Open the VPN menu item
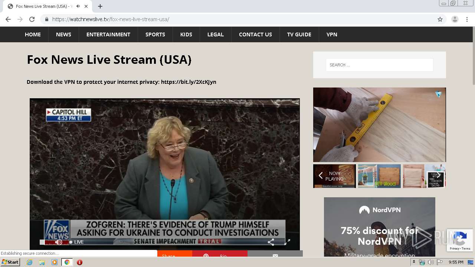The height and width of the screenshot is (267, 475). click(x=332, y=34)
